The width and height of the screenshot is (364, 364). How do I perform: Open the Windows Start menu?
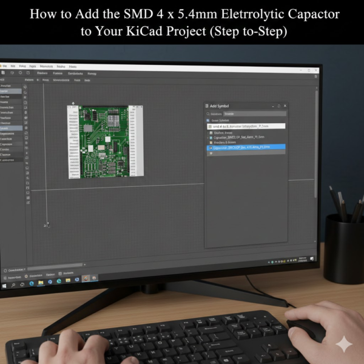pos(4,286)
